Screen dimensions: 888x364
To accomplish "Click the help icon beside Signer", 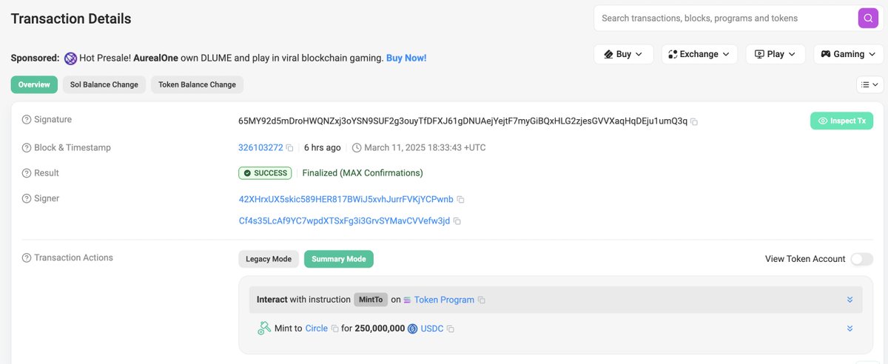I will [27, 199].
